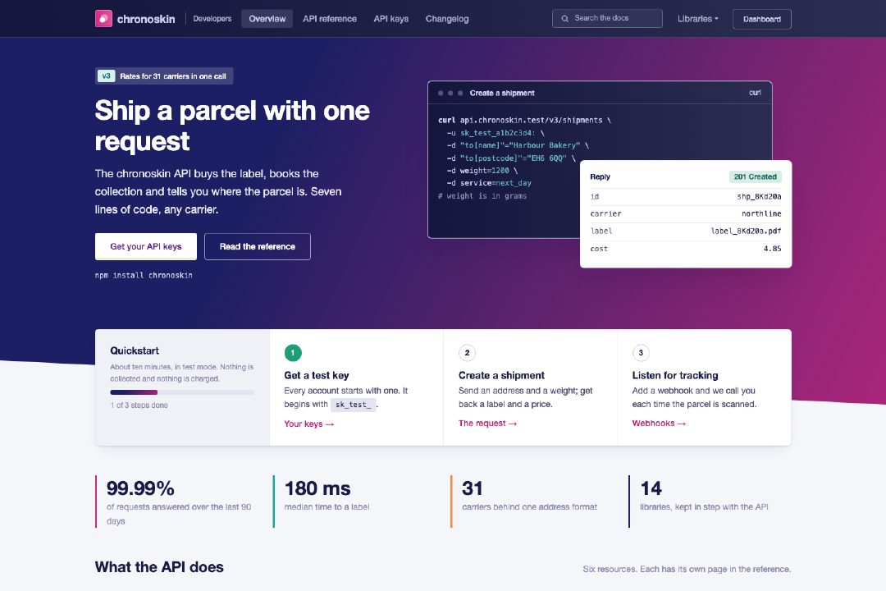Click the quickstart progress bar

[x=182, y=392]
